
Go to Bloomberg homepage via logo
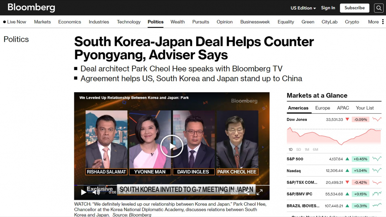click(31, 8)
